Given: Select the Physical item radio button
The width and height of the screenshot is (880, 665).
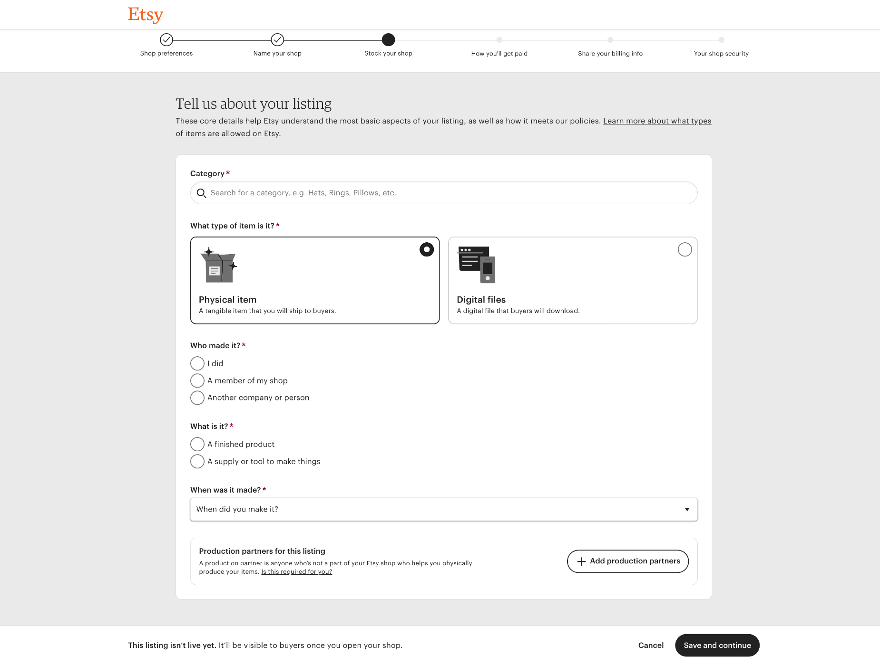Looking at the screenshot, I should [x=426, y=249].
